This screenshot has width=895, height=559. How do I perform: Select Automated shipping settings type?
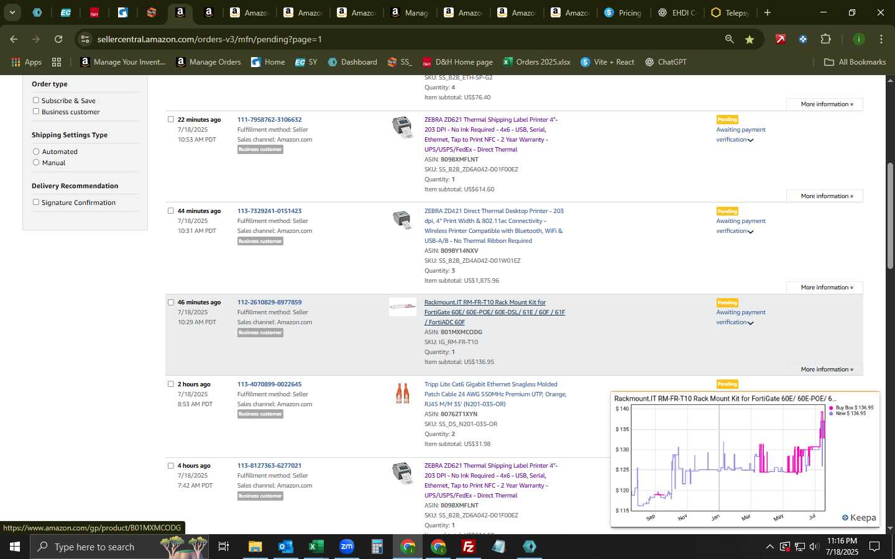(x=36, y=152)
